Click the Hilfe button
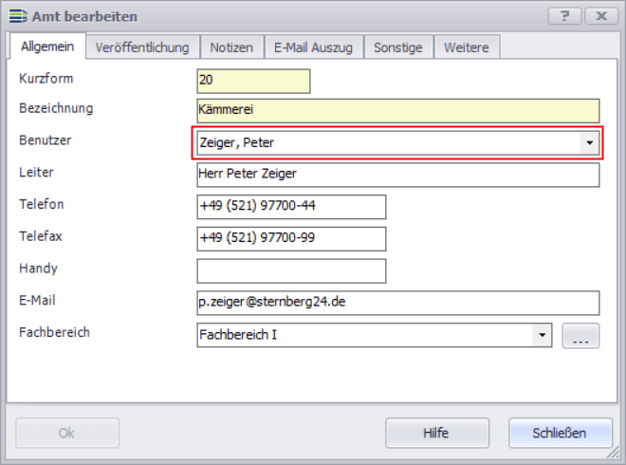Screen dimensions: 626x465 pyautogui.click(x=436, y=433)
